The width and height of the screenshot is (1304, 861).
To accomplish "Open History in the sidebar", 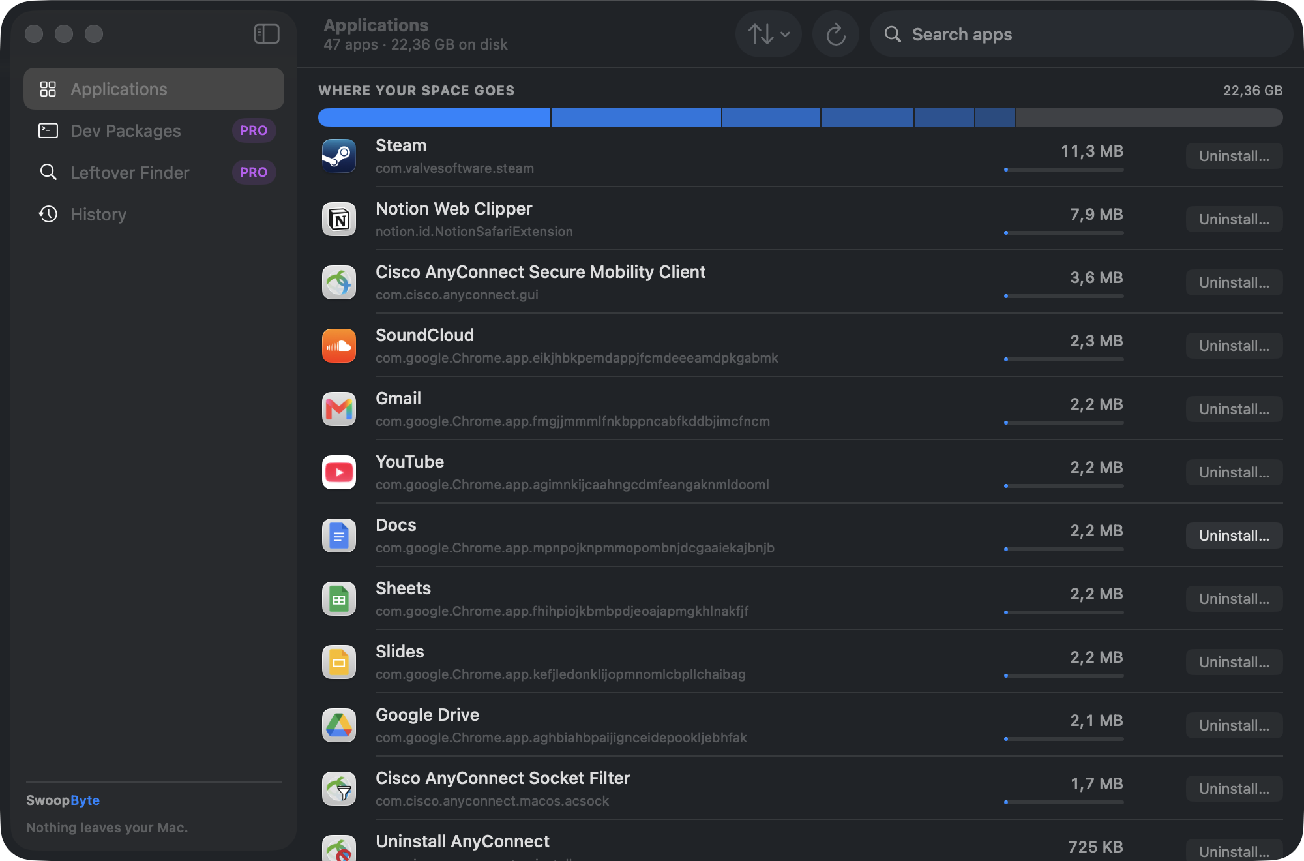I will 154,214.
